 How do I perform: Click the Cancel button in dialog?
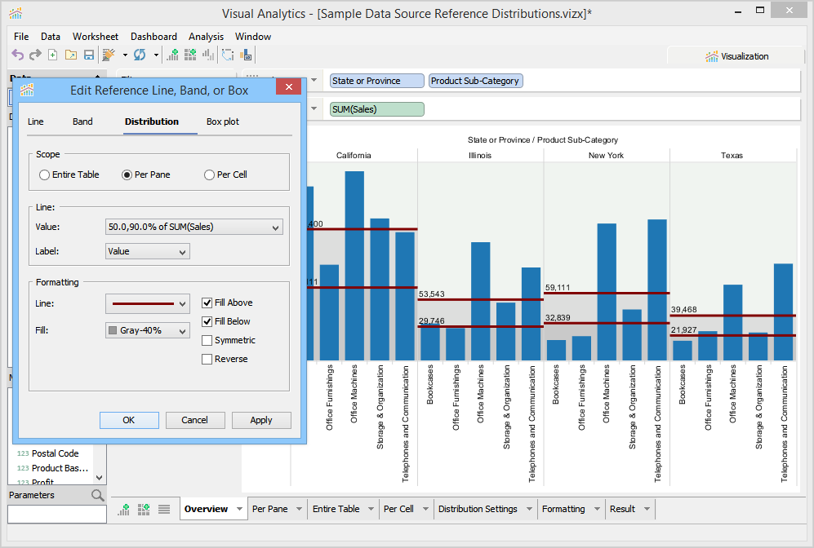tap(195, 420)
